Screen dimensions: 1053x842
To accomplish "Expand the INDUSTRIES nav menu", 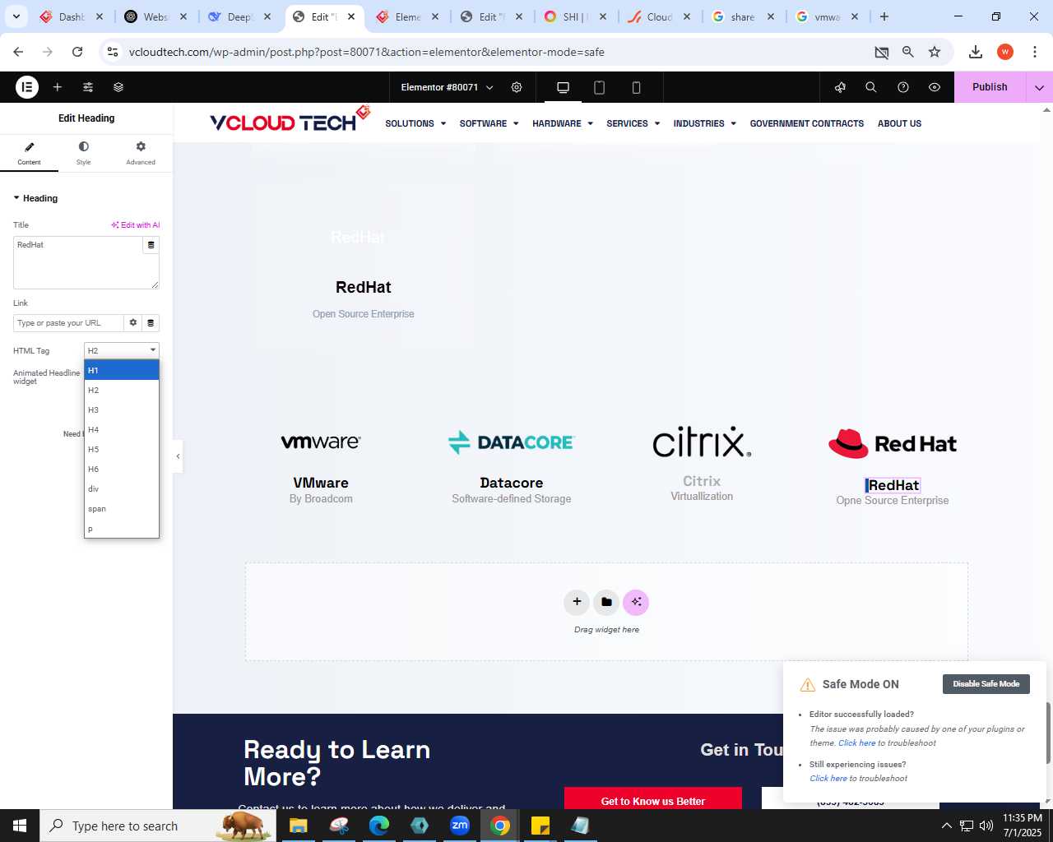I will pos(705,123).
